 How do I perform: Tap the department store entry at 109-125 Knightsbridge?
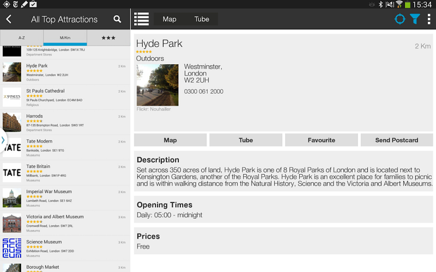65,52
